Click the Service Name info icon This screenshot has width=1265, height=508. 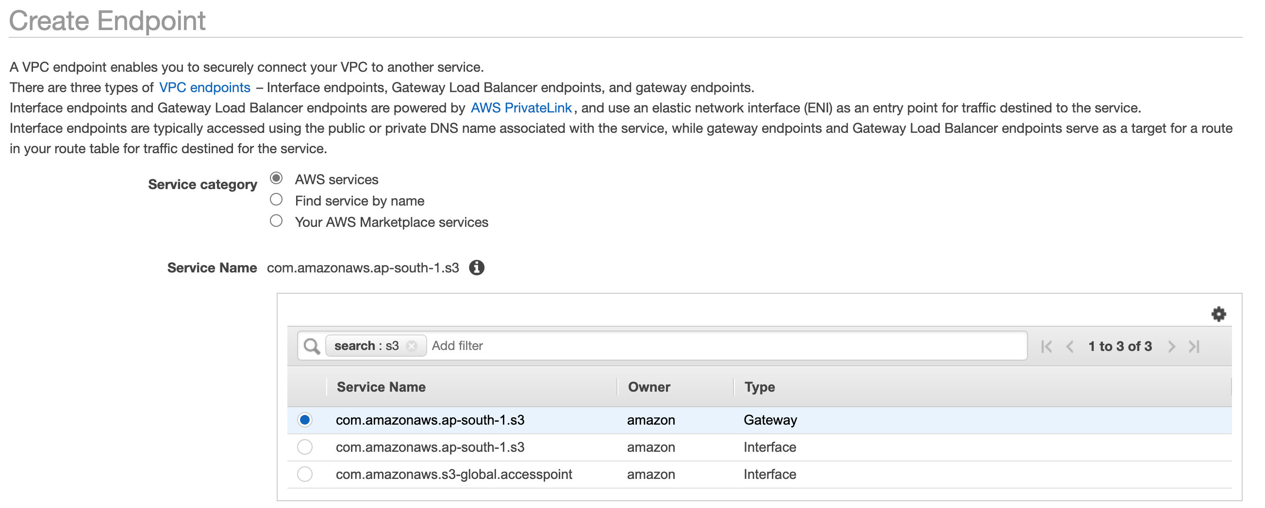click(x=476, y=268)
